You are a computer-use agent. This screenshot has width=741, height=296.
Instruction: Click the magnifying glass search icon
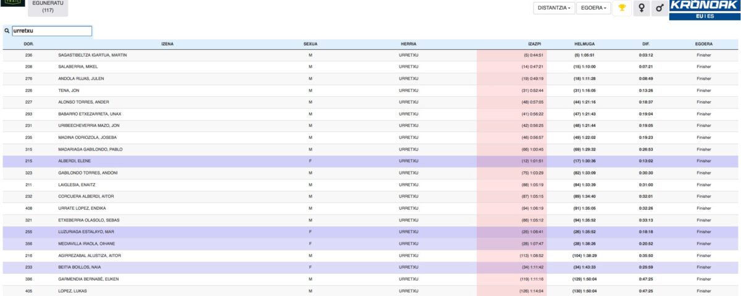click(x=7, y=31)
